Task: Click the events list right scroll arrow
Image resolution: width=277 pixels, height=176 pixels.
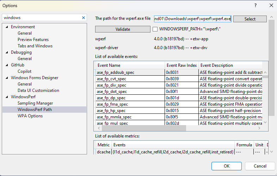Action: click(x=259, y=128)
